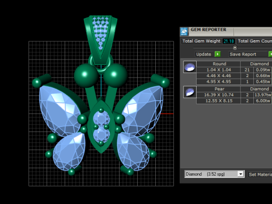
Task: Click the green arrow beside Update
Action: [218, 54]
